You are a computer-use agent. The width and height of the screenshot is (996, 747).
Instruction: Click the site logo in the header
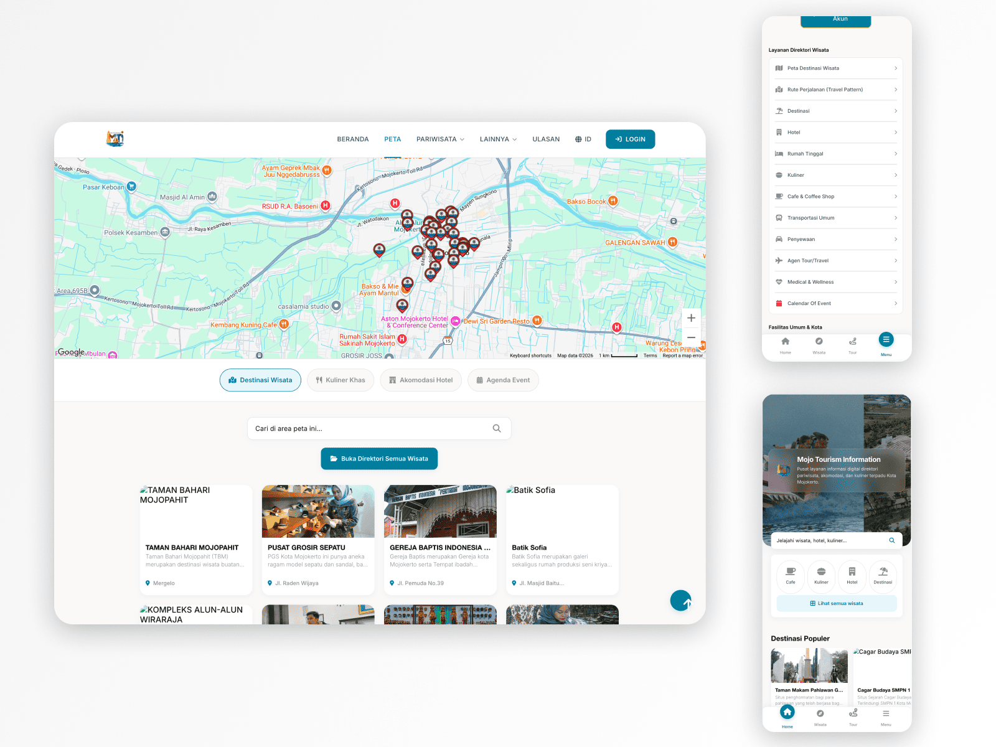(115, 139)
